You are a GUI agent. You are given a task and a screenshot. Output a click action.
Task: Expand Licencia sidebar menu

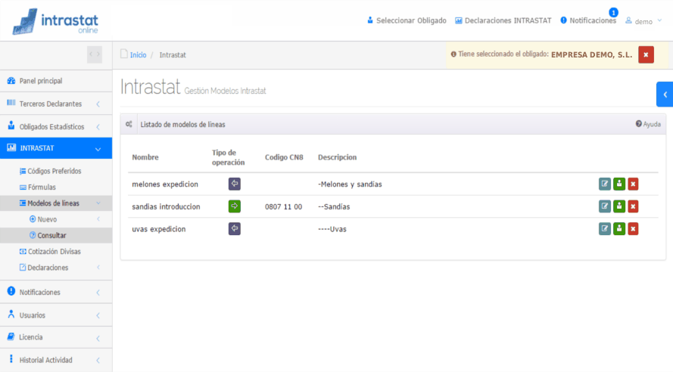(56, 337)
